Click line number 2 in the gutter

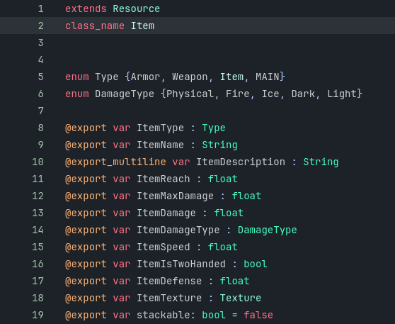coord(41,26)
